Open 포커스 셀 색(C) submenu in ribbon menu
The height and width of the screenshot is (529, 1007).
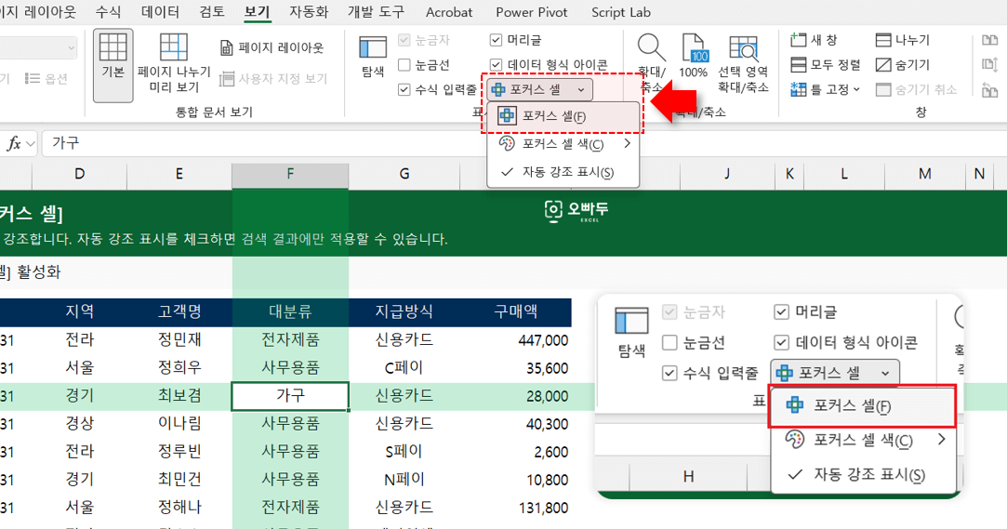pyautogui.click(x=563, y=144)
